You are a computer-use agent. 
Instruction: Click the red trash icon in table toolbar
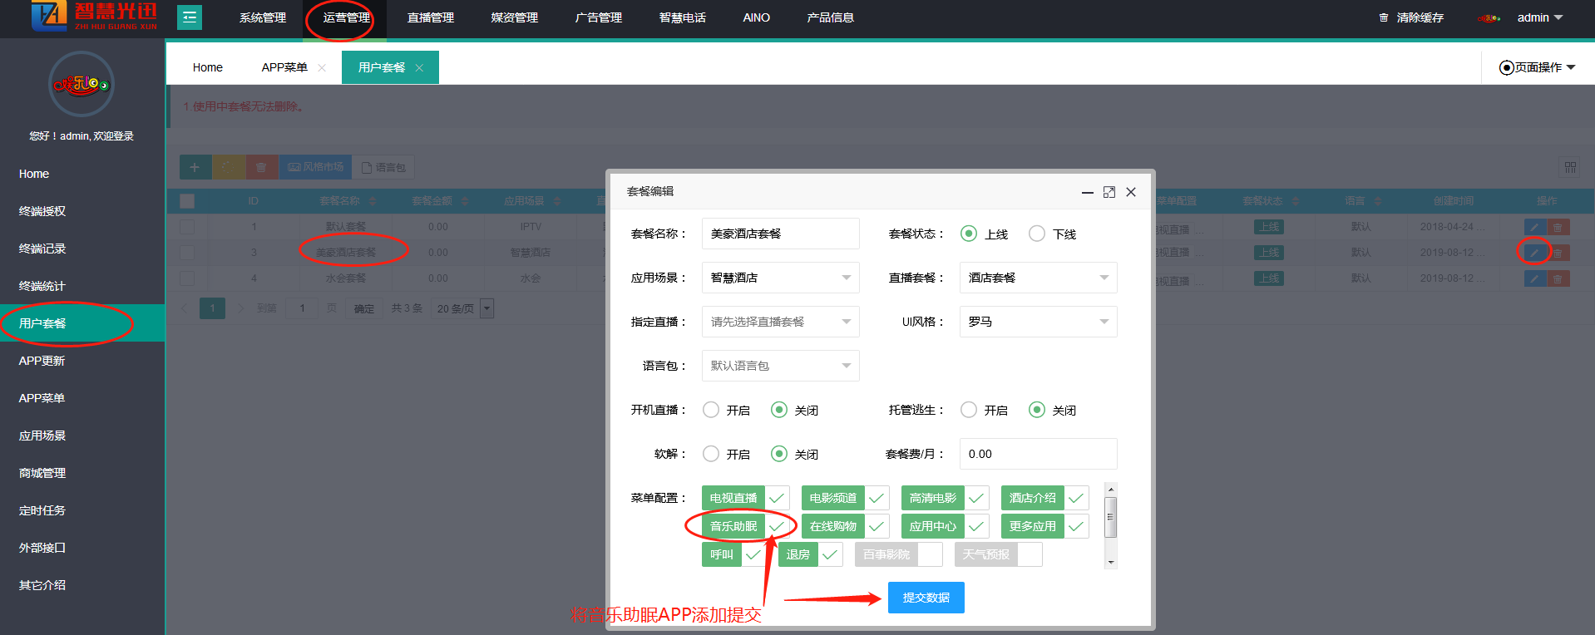pyautogui.click(x=261, y=168)
